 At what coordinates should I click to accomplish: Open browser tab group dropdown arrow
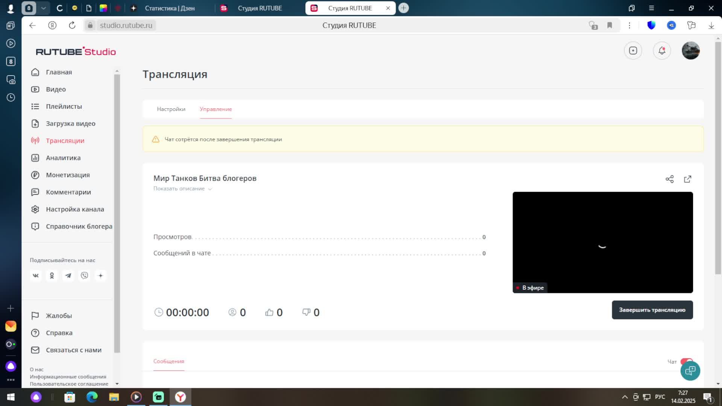coord(43,8)
